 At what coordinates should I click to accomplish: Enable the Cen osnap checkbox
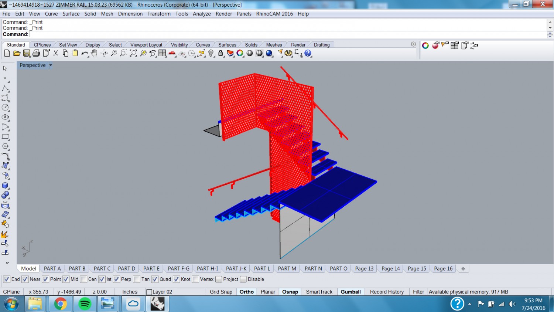pos(83,279)
